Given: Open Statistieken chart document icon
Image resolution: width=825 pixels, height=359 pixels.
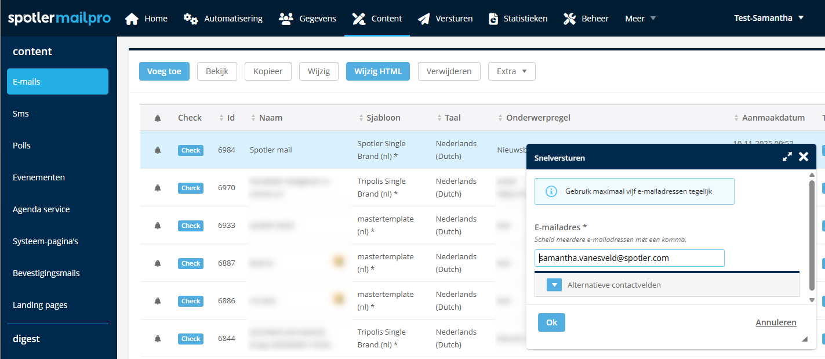Looking at the screenshot, I should coord(493,19).
